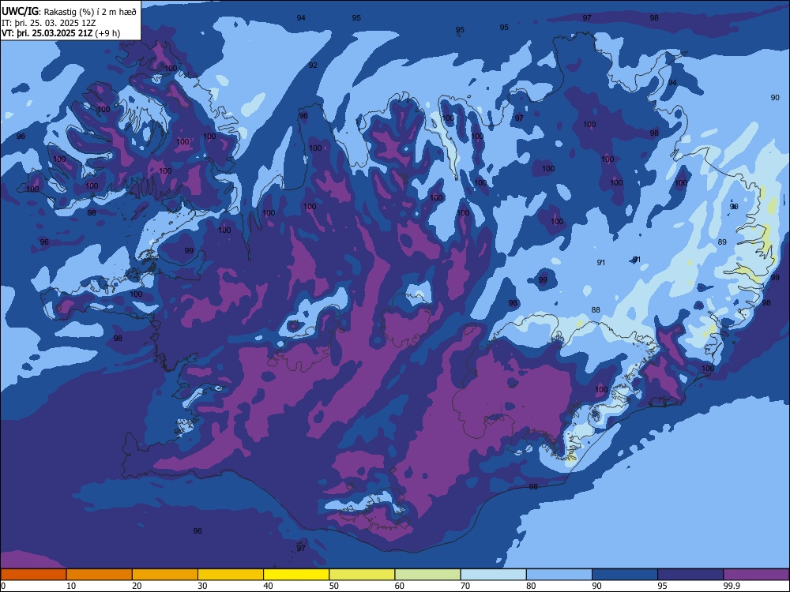This screenshot has height=592, width=790.
Task: Select the dark indigo 95–99.9 legend swatch
Action: pos(690,575)
